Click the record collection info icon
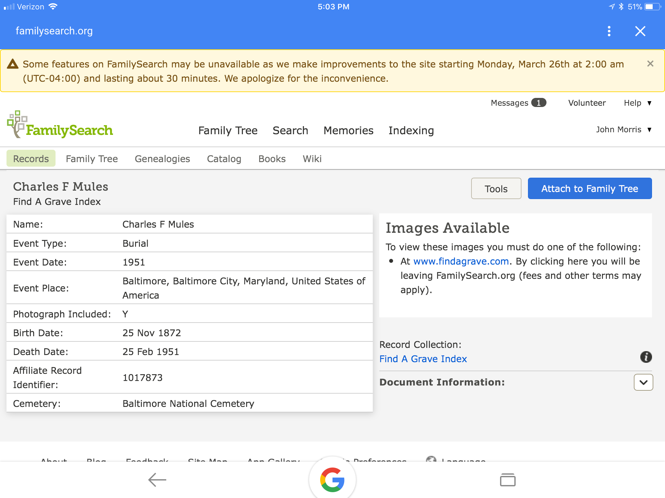The image size is (665, 498). (x=646, y=357)
